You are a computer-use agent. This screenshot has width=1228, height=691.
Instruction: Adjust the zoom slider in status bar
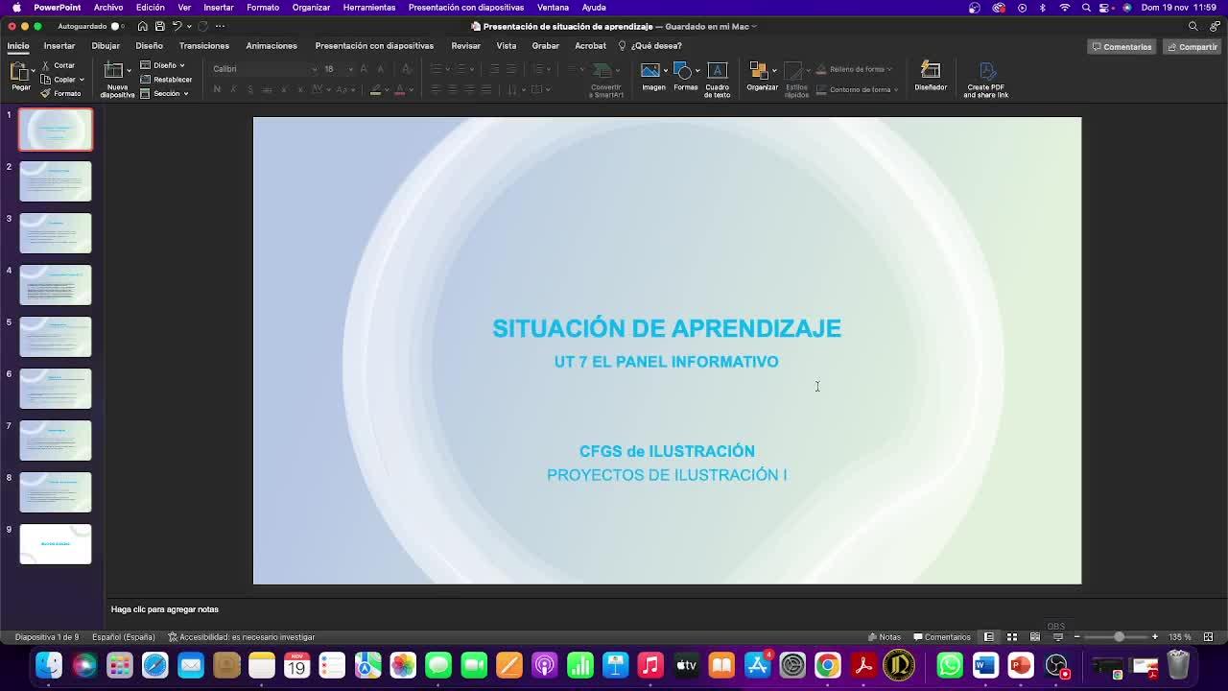(1118, 637)
